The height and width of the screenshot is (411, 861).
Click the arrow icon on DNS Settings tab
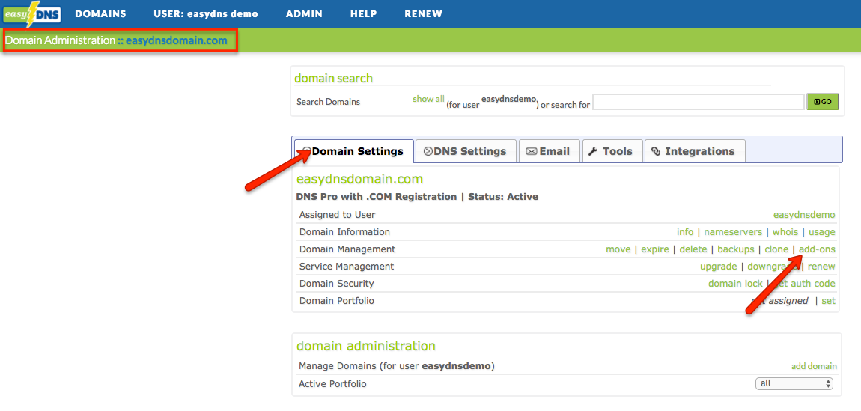(428, 151)
